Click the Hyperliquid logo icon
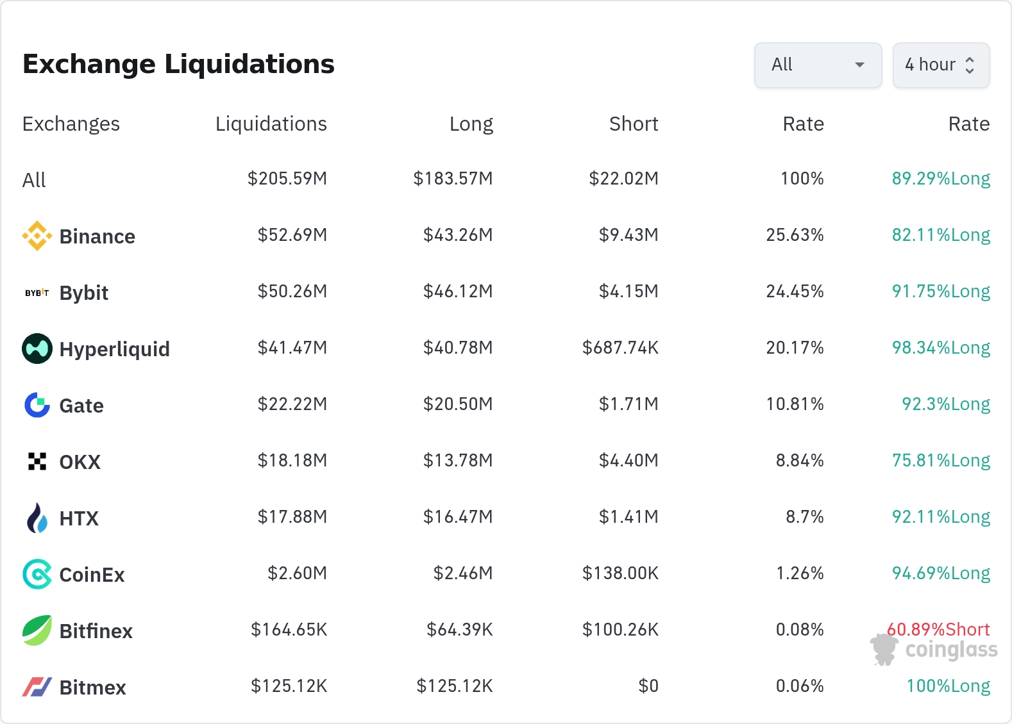This screenshot has height=724, width=1012. [x=37, y=349]
